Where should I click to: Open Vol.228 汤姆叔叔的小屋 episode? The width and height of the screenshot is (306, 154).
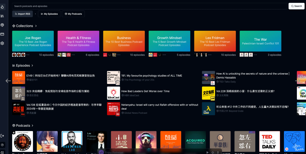tap(245, 91)
